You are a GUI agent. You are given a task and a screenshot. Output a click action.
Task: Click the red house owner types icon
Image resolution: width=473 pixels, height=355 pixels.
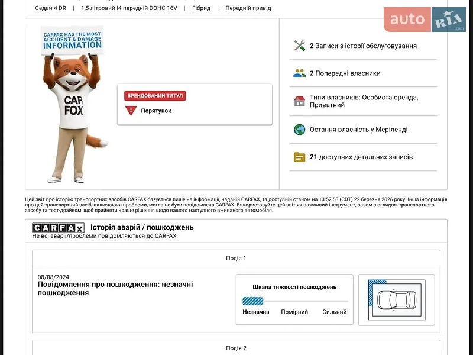coord(299,101)
